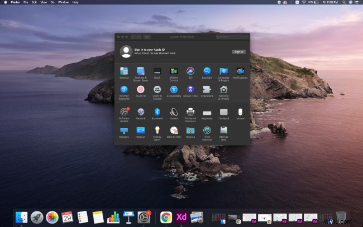Open Launchpad from the Dock
The image size is (363, 227).
coord(37,218)
